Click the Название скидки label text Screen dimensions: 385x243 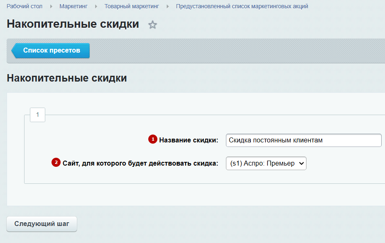point(189,140)
